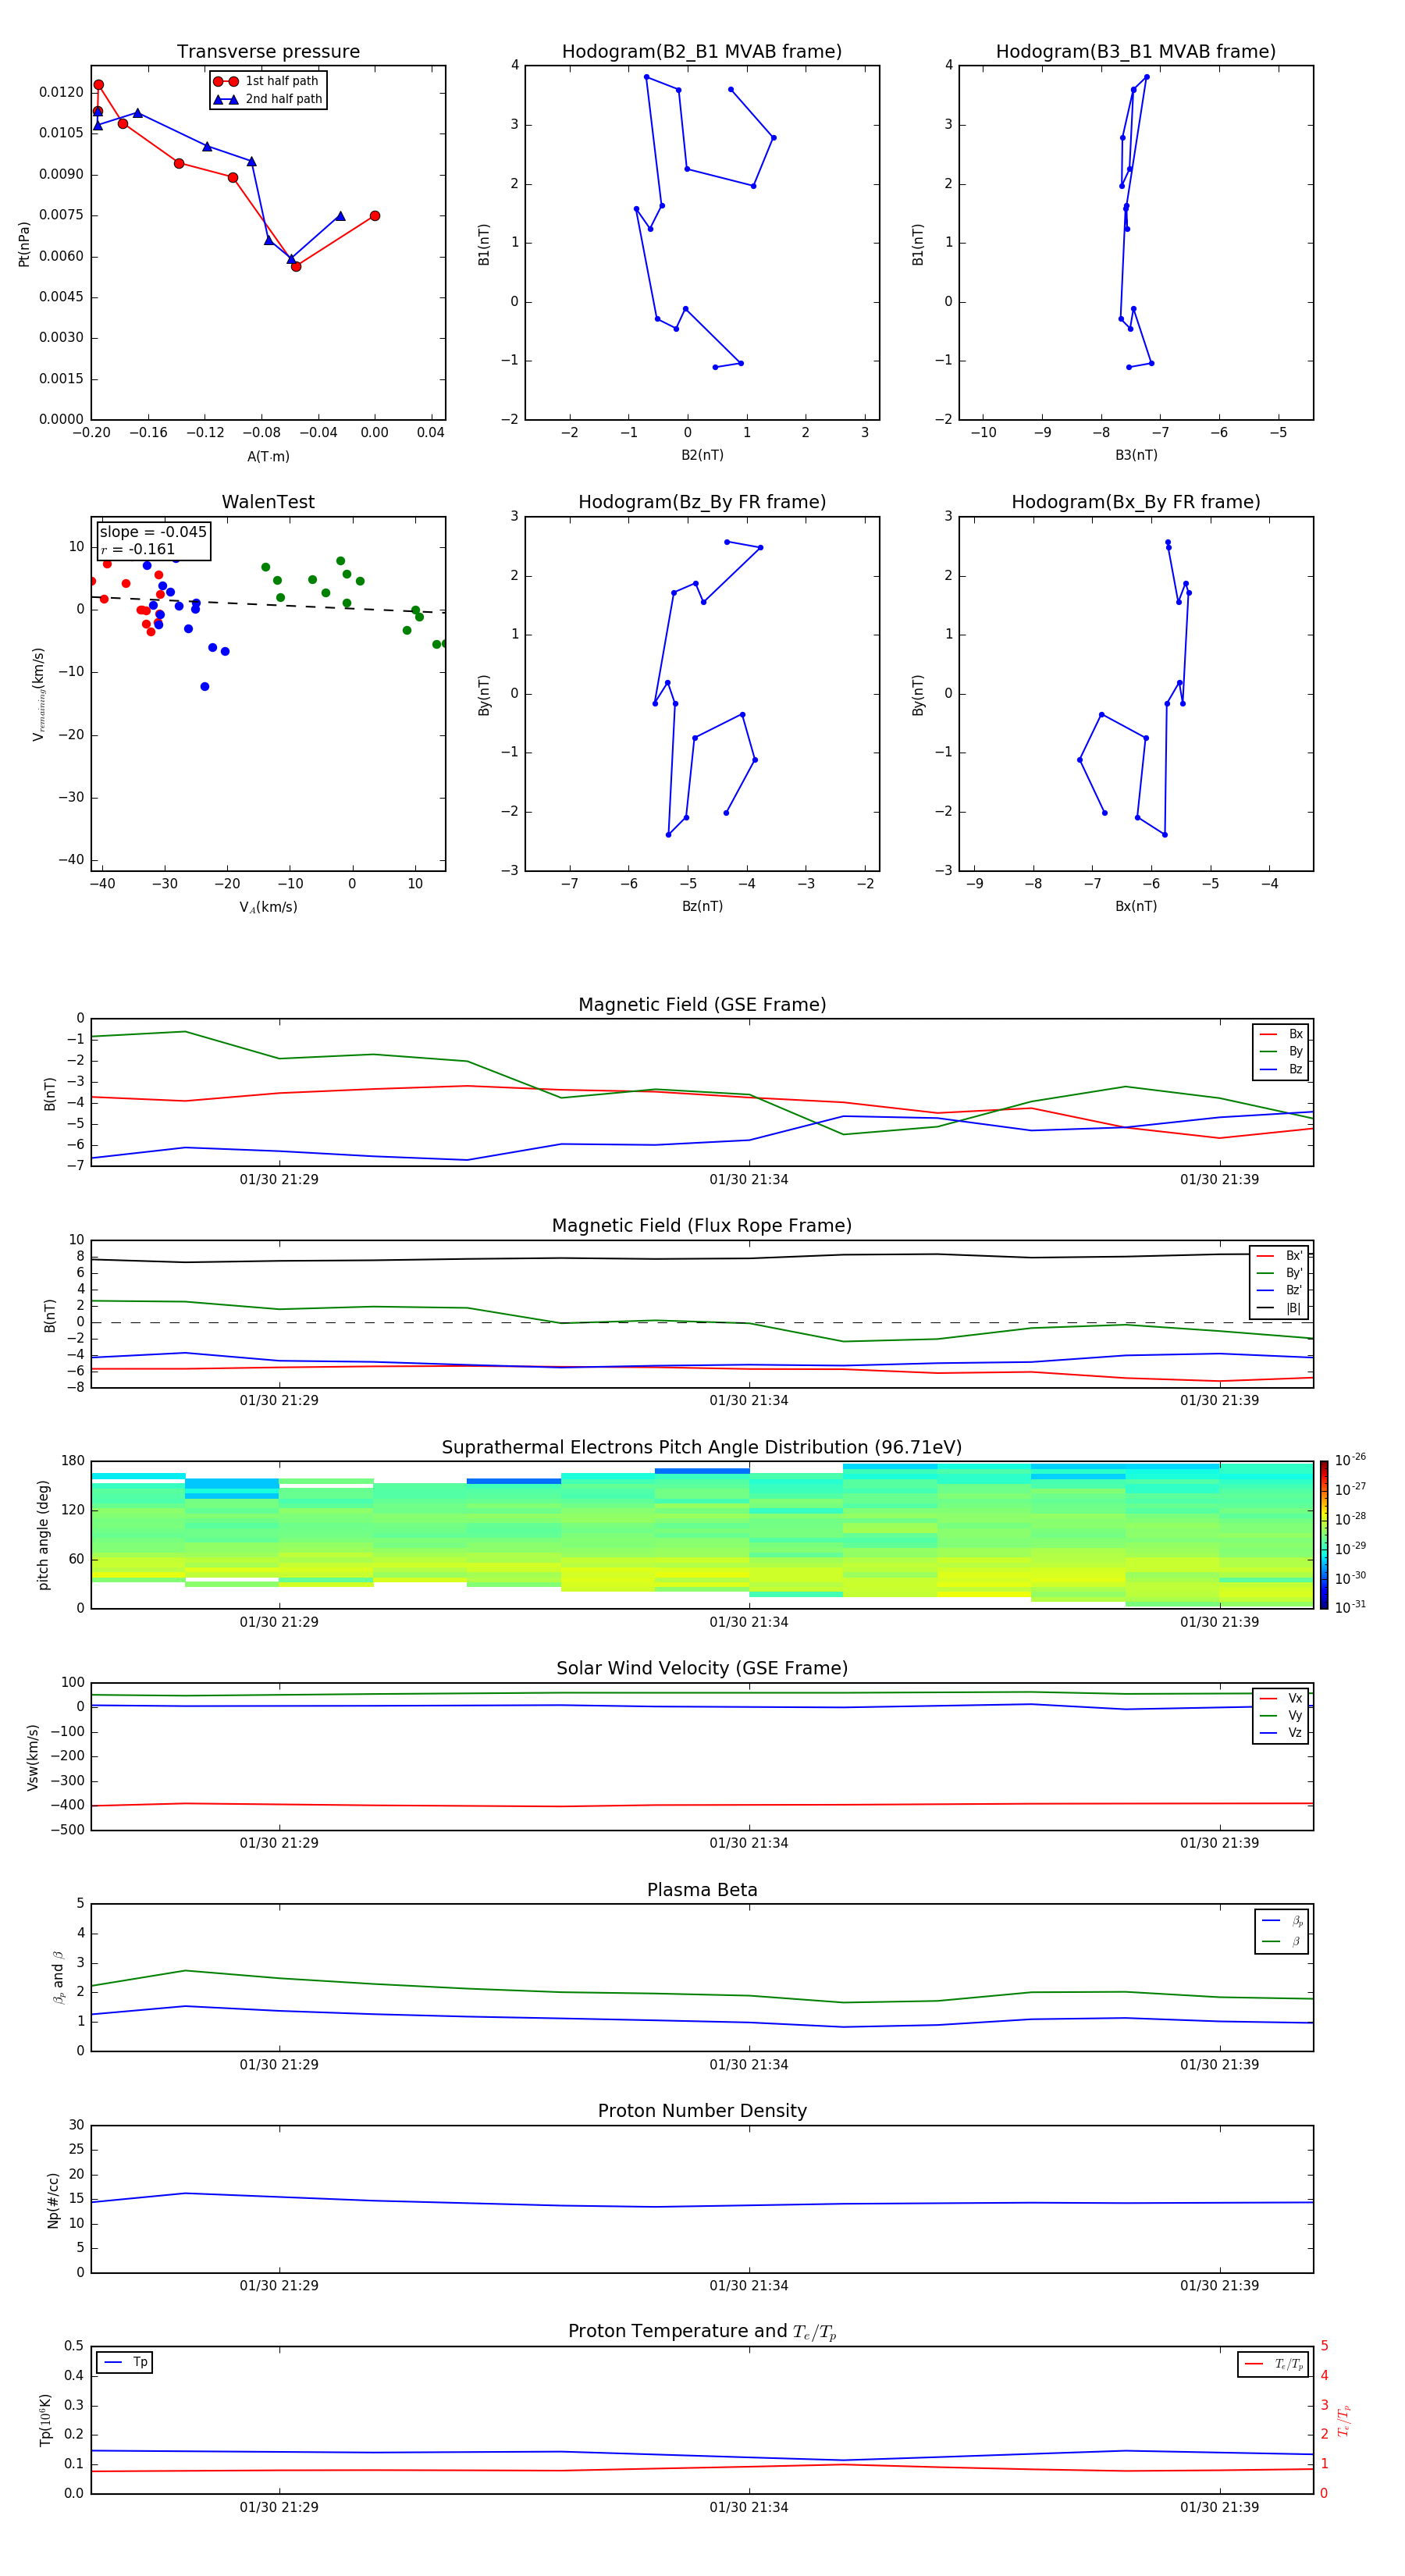1405x2576 pixels.
Task: Click the 'Hodogram(B3_B1 MVAB frame)' title
Action: pos(1136,51)
